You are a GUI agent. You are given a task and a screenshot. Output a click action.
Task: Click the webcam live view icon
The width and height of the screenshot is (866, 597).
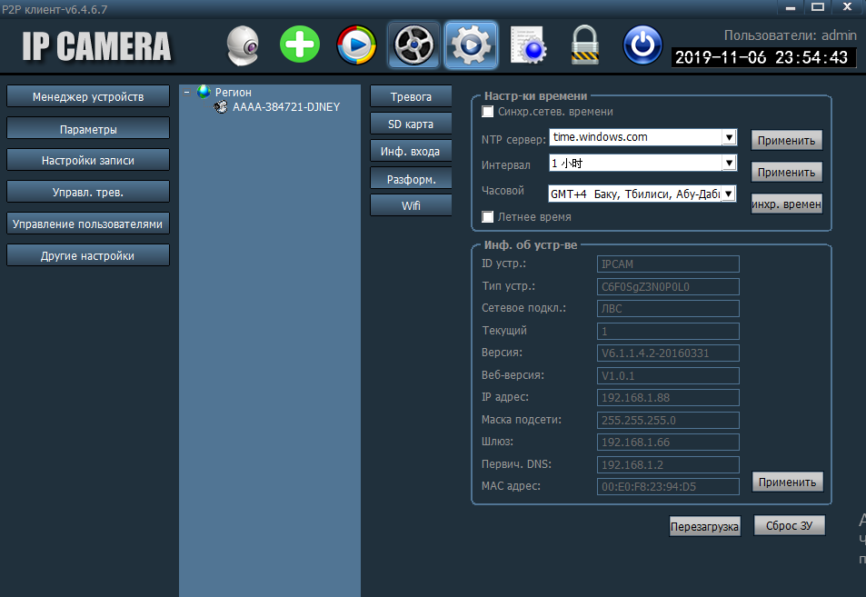[x=244, y=45]
